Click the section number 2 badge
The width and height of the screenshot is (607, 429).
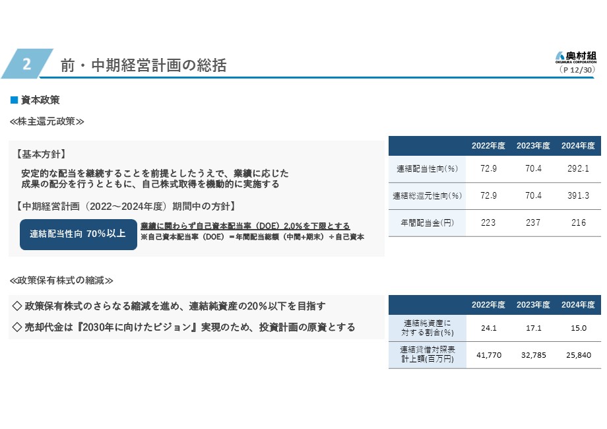click(26, 64)
